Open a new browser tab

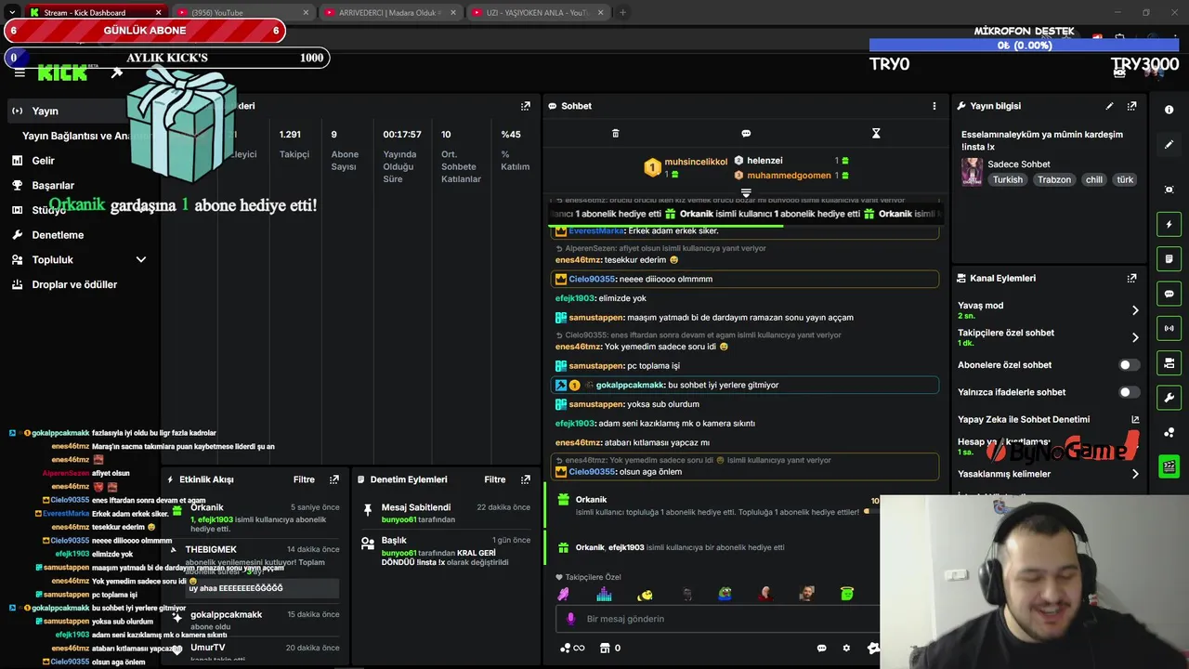pyautogui.click(x=622, y=13)
